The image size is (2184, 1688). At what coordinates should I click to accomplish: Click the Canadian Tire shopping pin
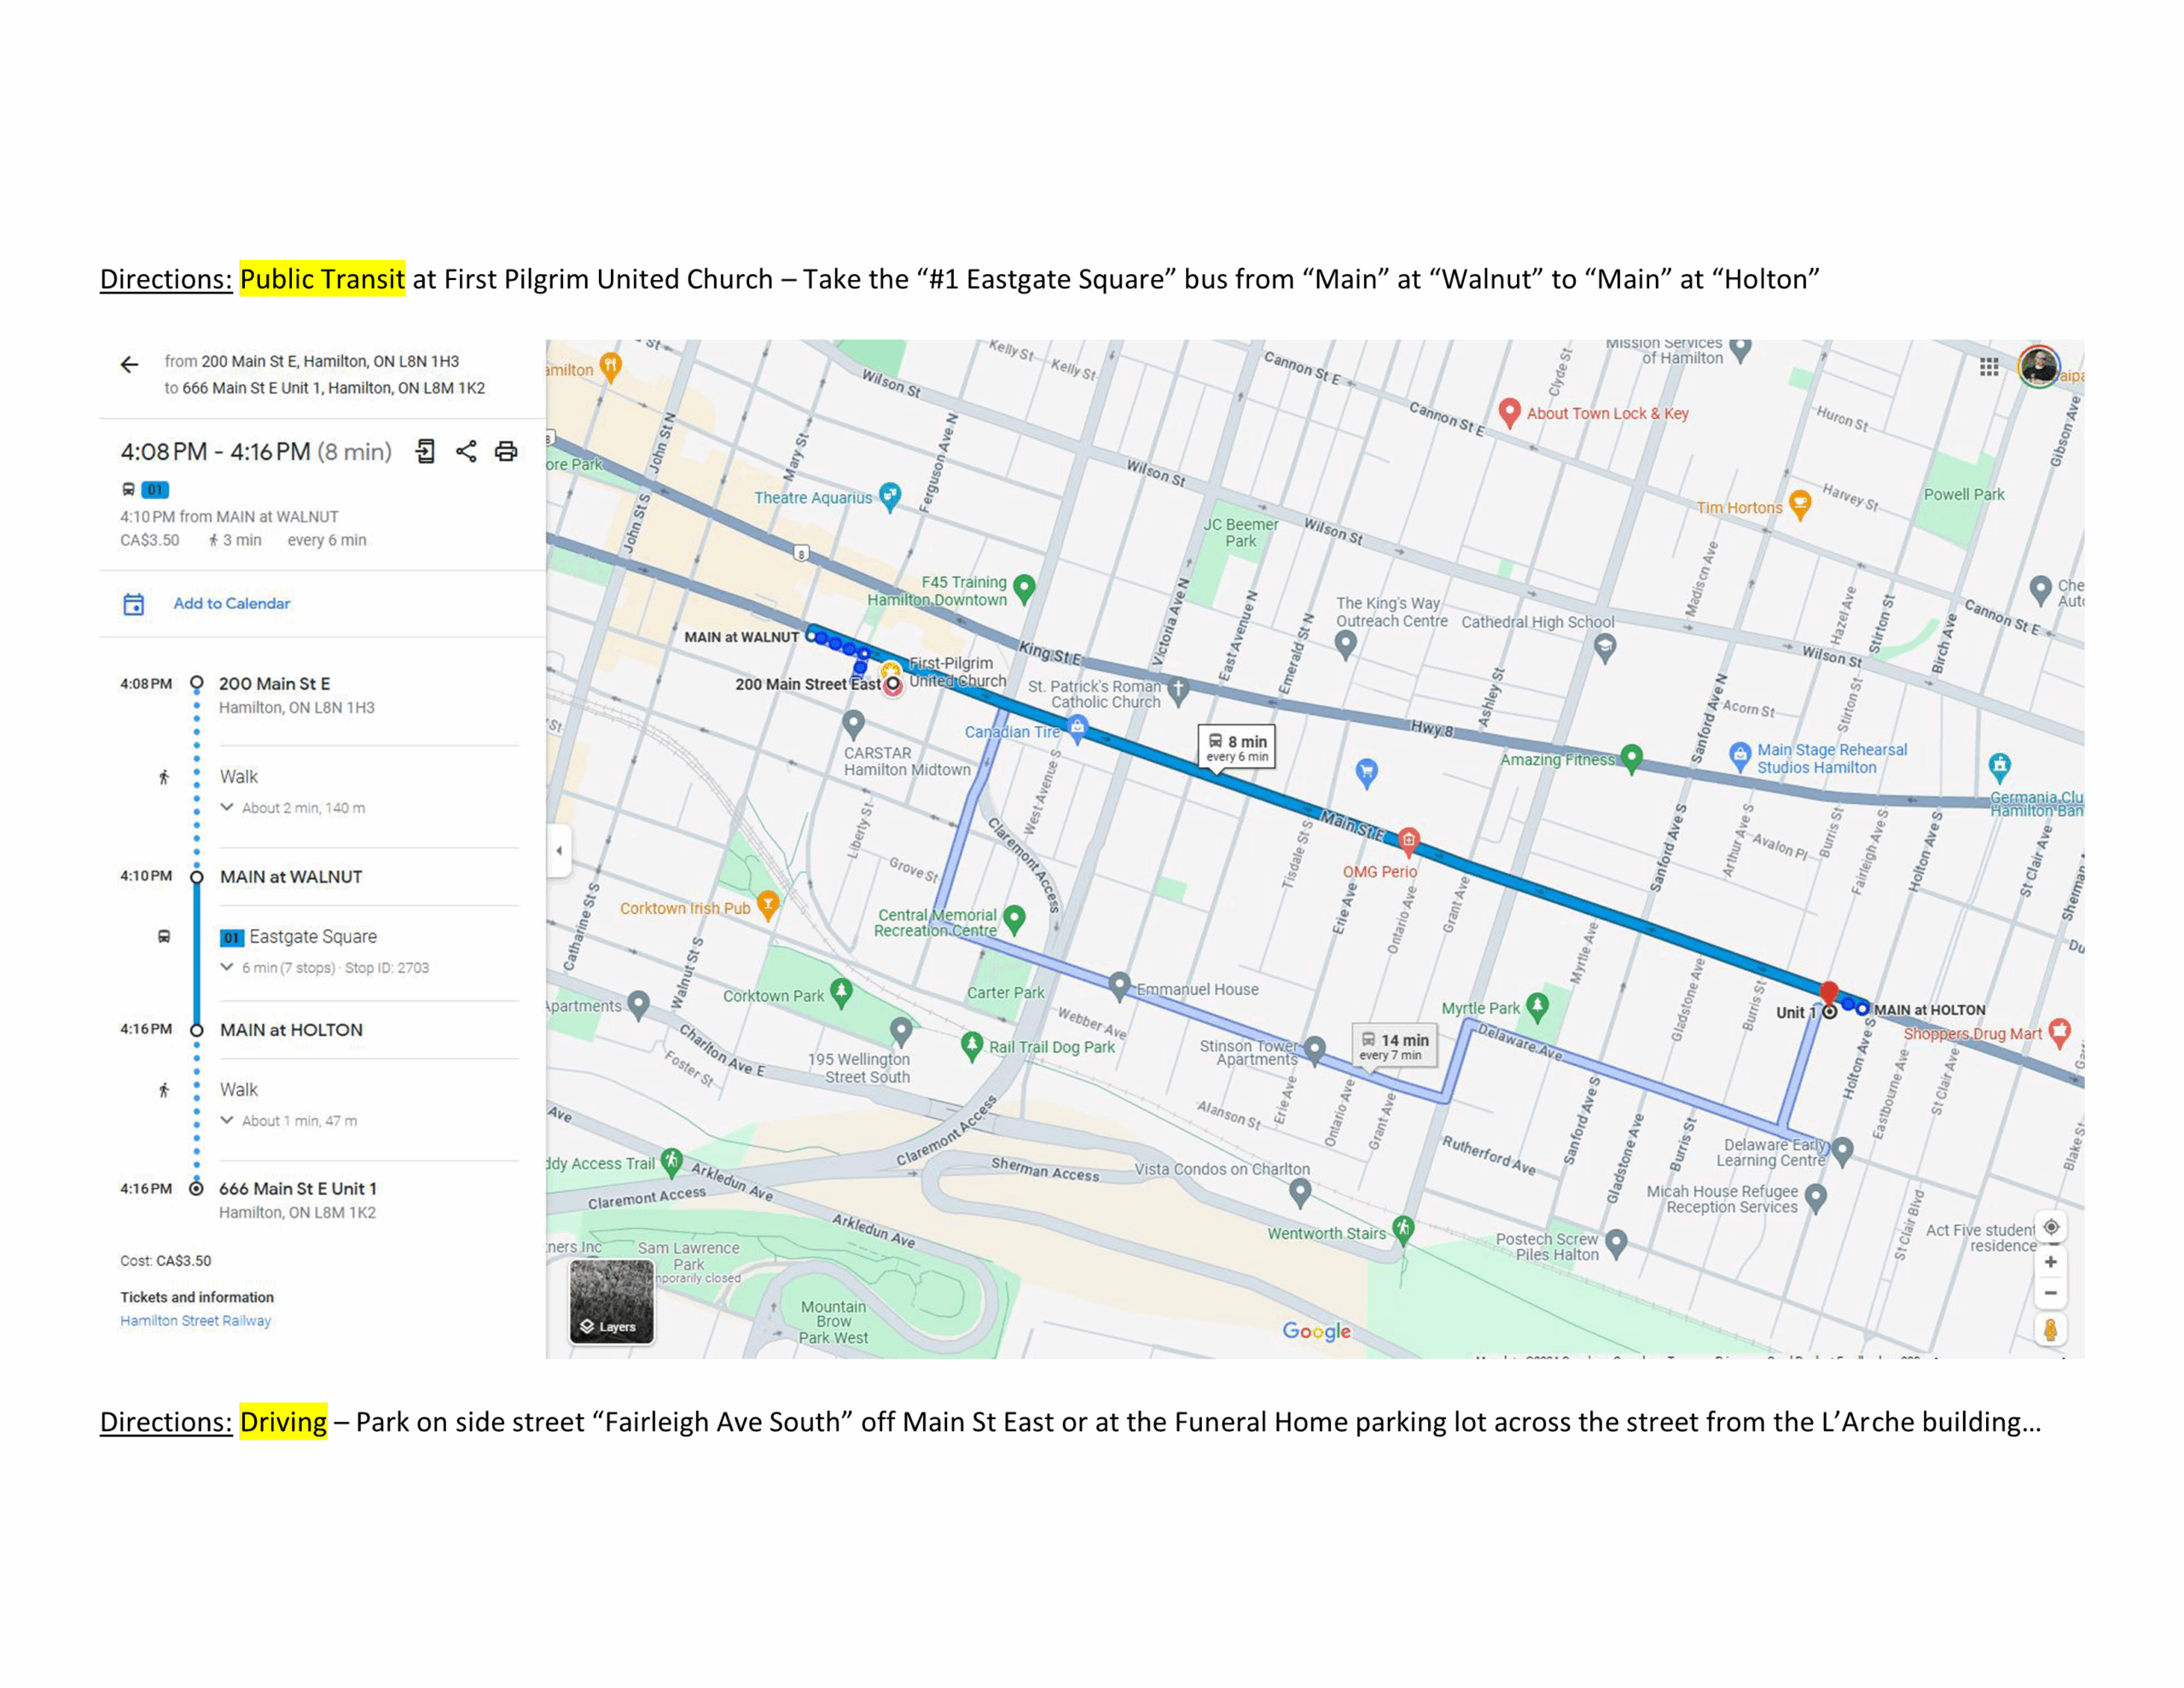tap(1077, 730)
